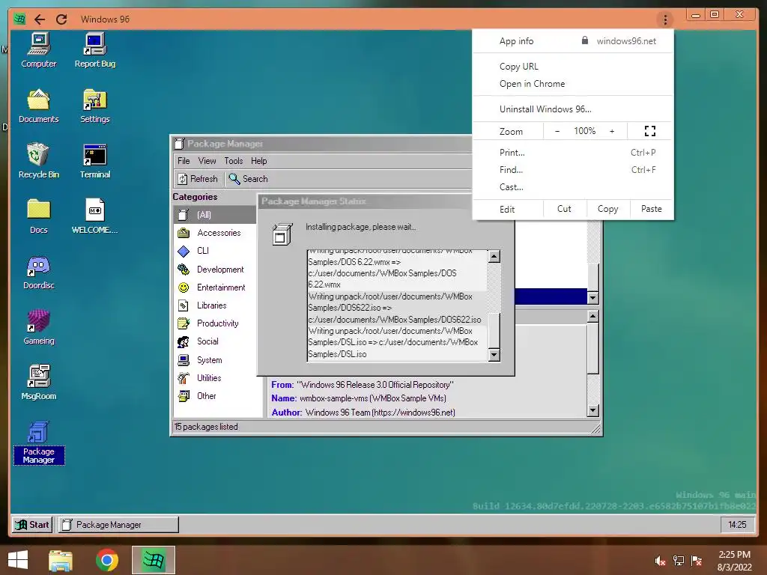
Task: Click the network tray icon
Action: [x=679, y=561]
